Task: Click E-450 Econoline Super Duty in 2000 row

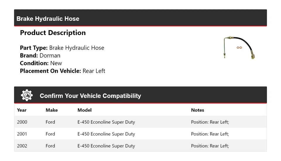Action: [106, 122]
